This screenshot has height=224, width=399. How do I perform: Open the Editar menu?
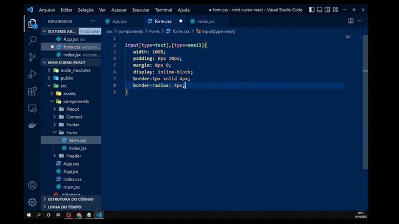67,10
